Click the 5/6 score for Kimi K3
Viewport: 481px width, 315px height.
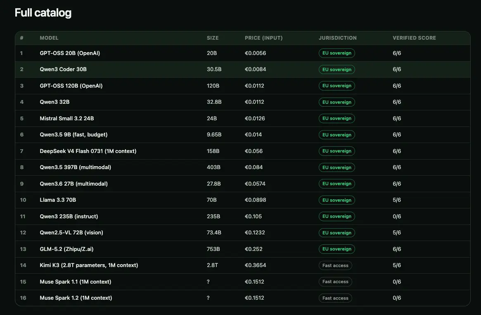pyautogui.click(x=397, y=265)
